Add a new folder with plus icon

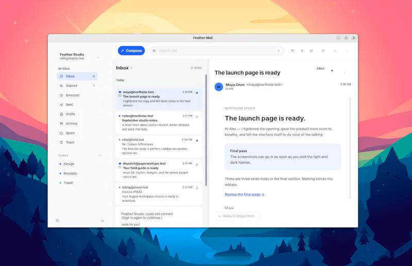point(99,156)
